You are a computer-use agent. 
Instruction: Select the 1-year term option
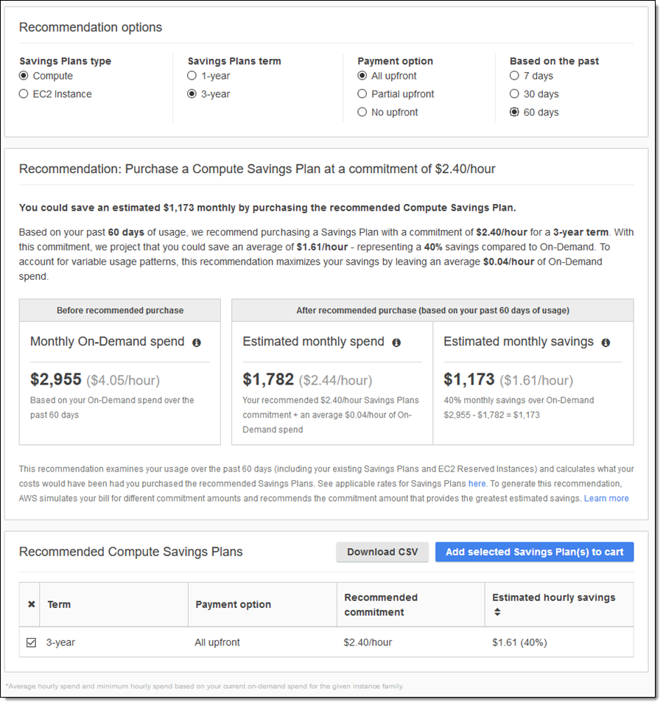(x=192, y=76)
